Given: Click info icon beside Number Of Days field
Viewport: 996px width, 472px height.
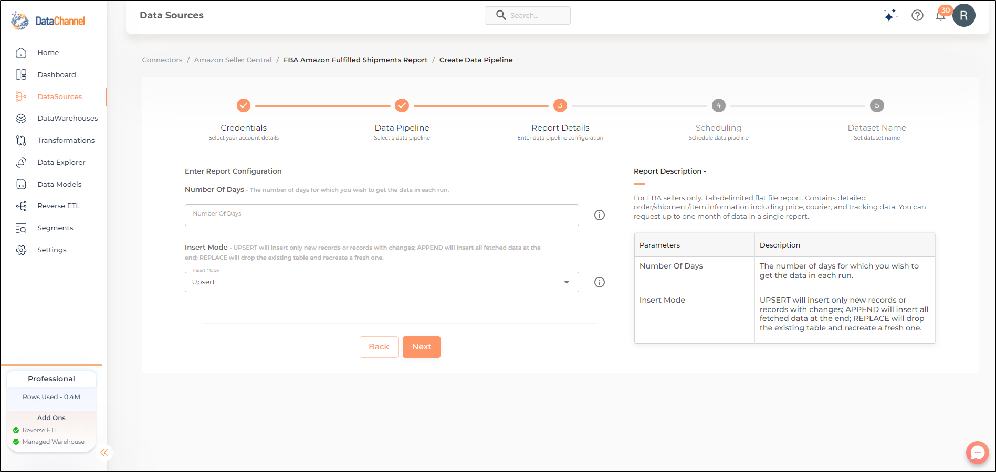Looking at the screenshot, I should [600, 215].
